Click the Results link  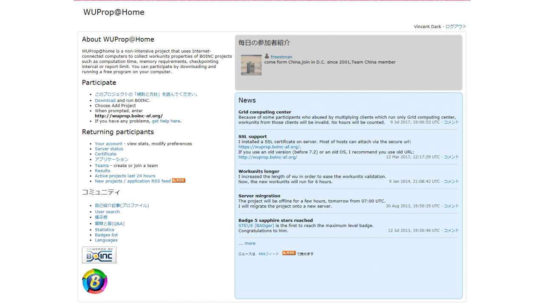102,171
